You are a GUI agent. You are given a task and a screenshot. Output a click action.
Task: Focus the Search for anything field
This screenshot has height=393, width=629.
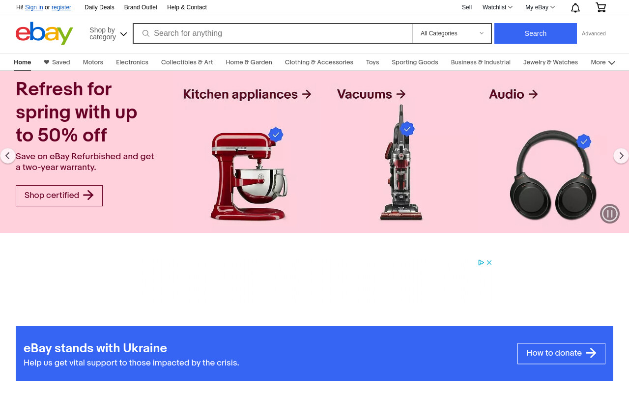pyautogui.click(x=280, y=33)
